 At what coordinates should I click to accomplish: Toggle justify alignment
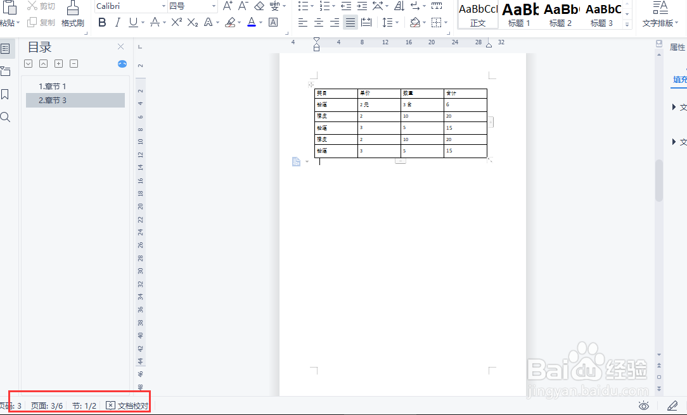[x=350, y=22]
